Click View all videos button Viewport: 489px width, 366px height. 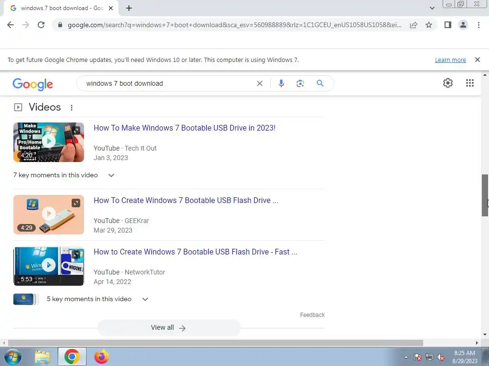(x=169, y=328)
